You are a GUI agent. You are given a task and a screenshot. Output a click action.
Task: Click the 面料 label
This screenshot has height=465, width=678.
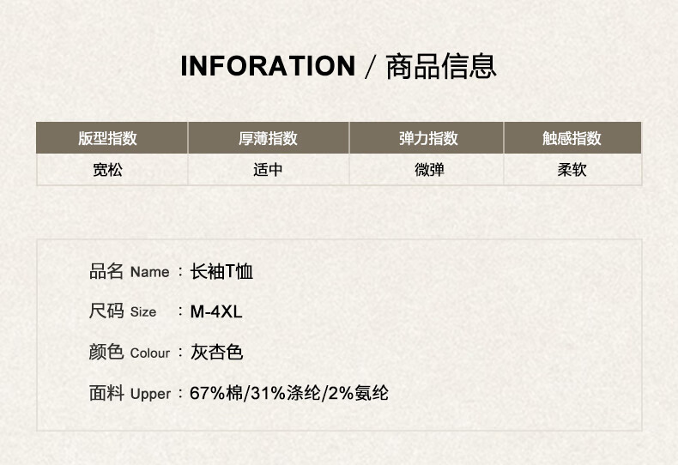pos(106,393)
